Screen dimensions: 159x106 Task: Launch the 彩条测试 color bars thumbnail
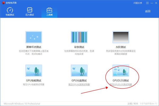pyautogui.click(x=79, y=37)
